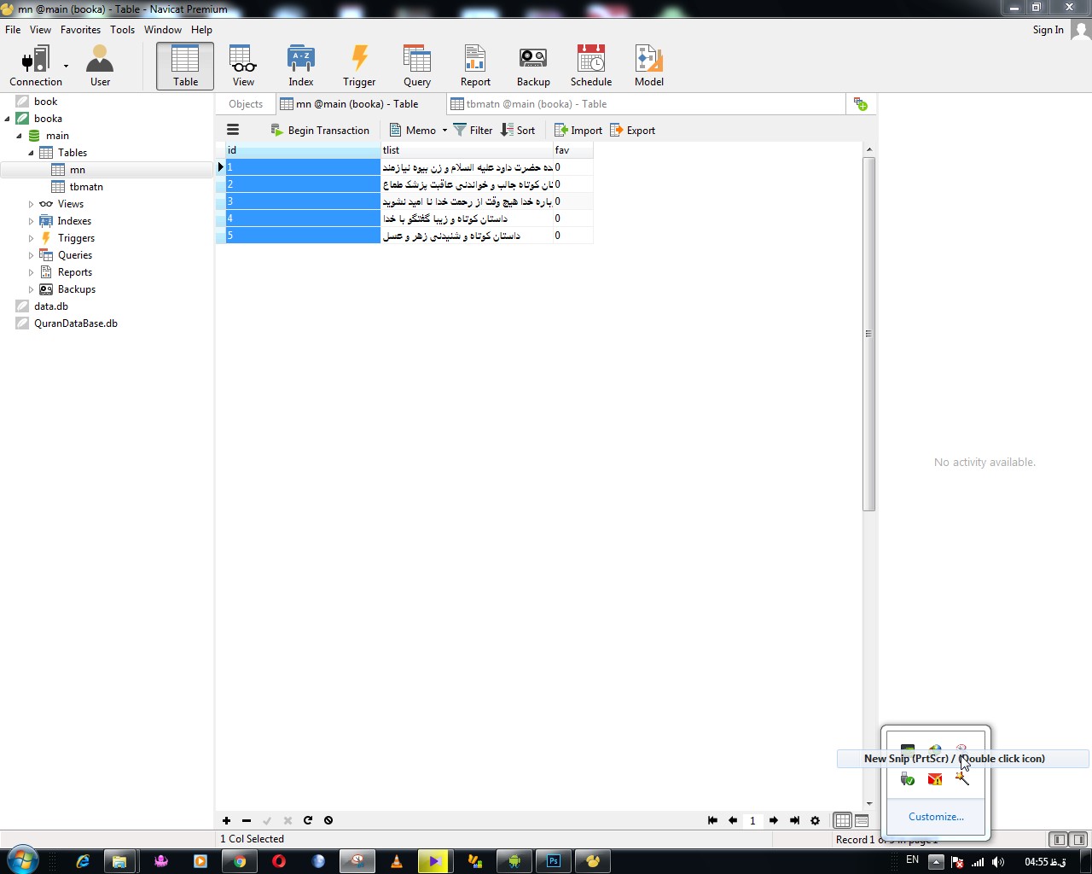Toggle the right information pane
Screen dimensions: 1092x874
(1078, 840)
